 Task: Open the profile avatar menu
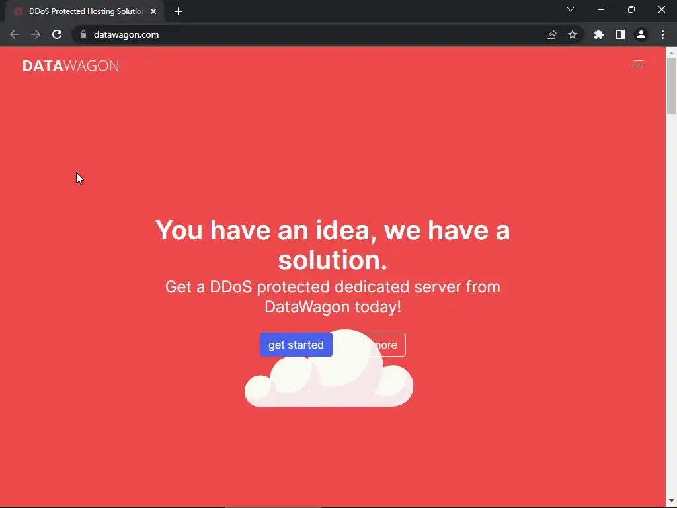click(x=641, y=34)
